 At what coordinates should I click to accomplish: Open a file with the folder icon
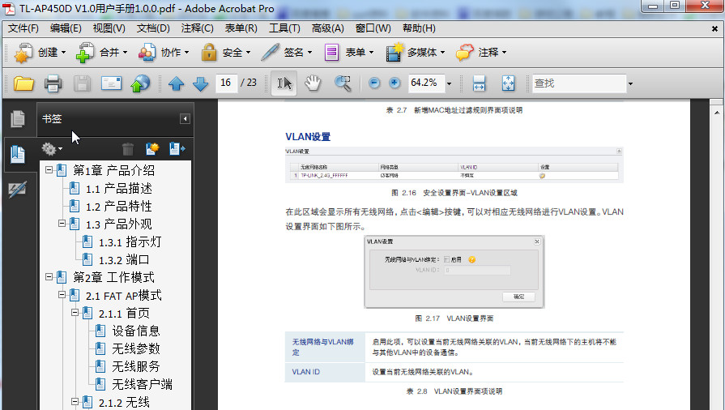[x=23, y=83]
